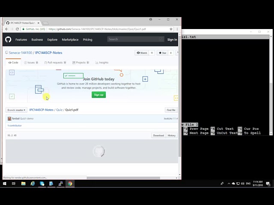Open the People icon in the tray
Image resolution: width=274 pixels, height=205 pixels.
(222, 184)
